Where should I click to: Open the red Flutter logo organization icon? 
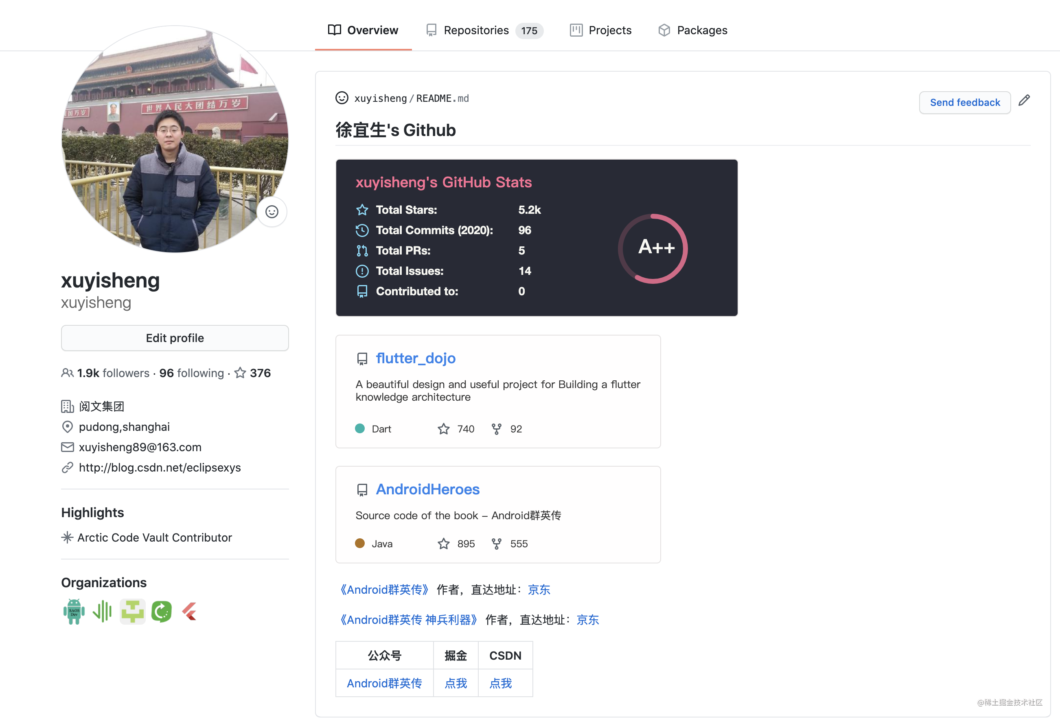click(x=189, y=611)
